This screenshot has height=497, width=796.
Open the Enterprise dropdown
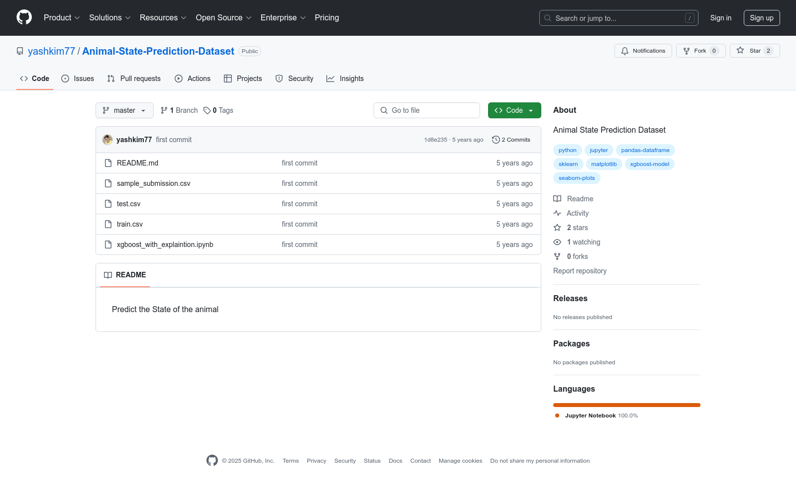(x=283, y=18)
